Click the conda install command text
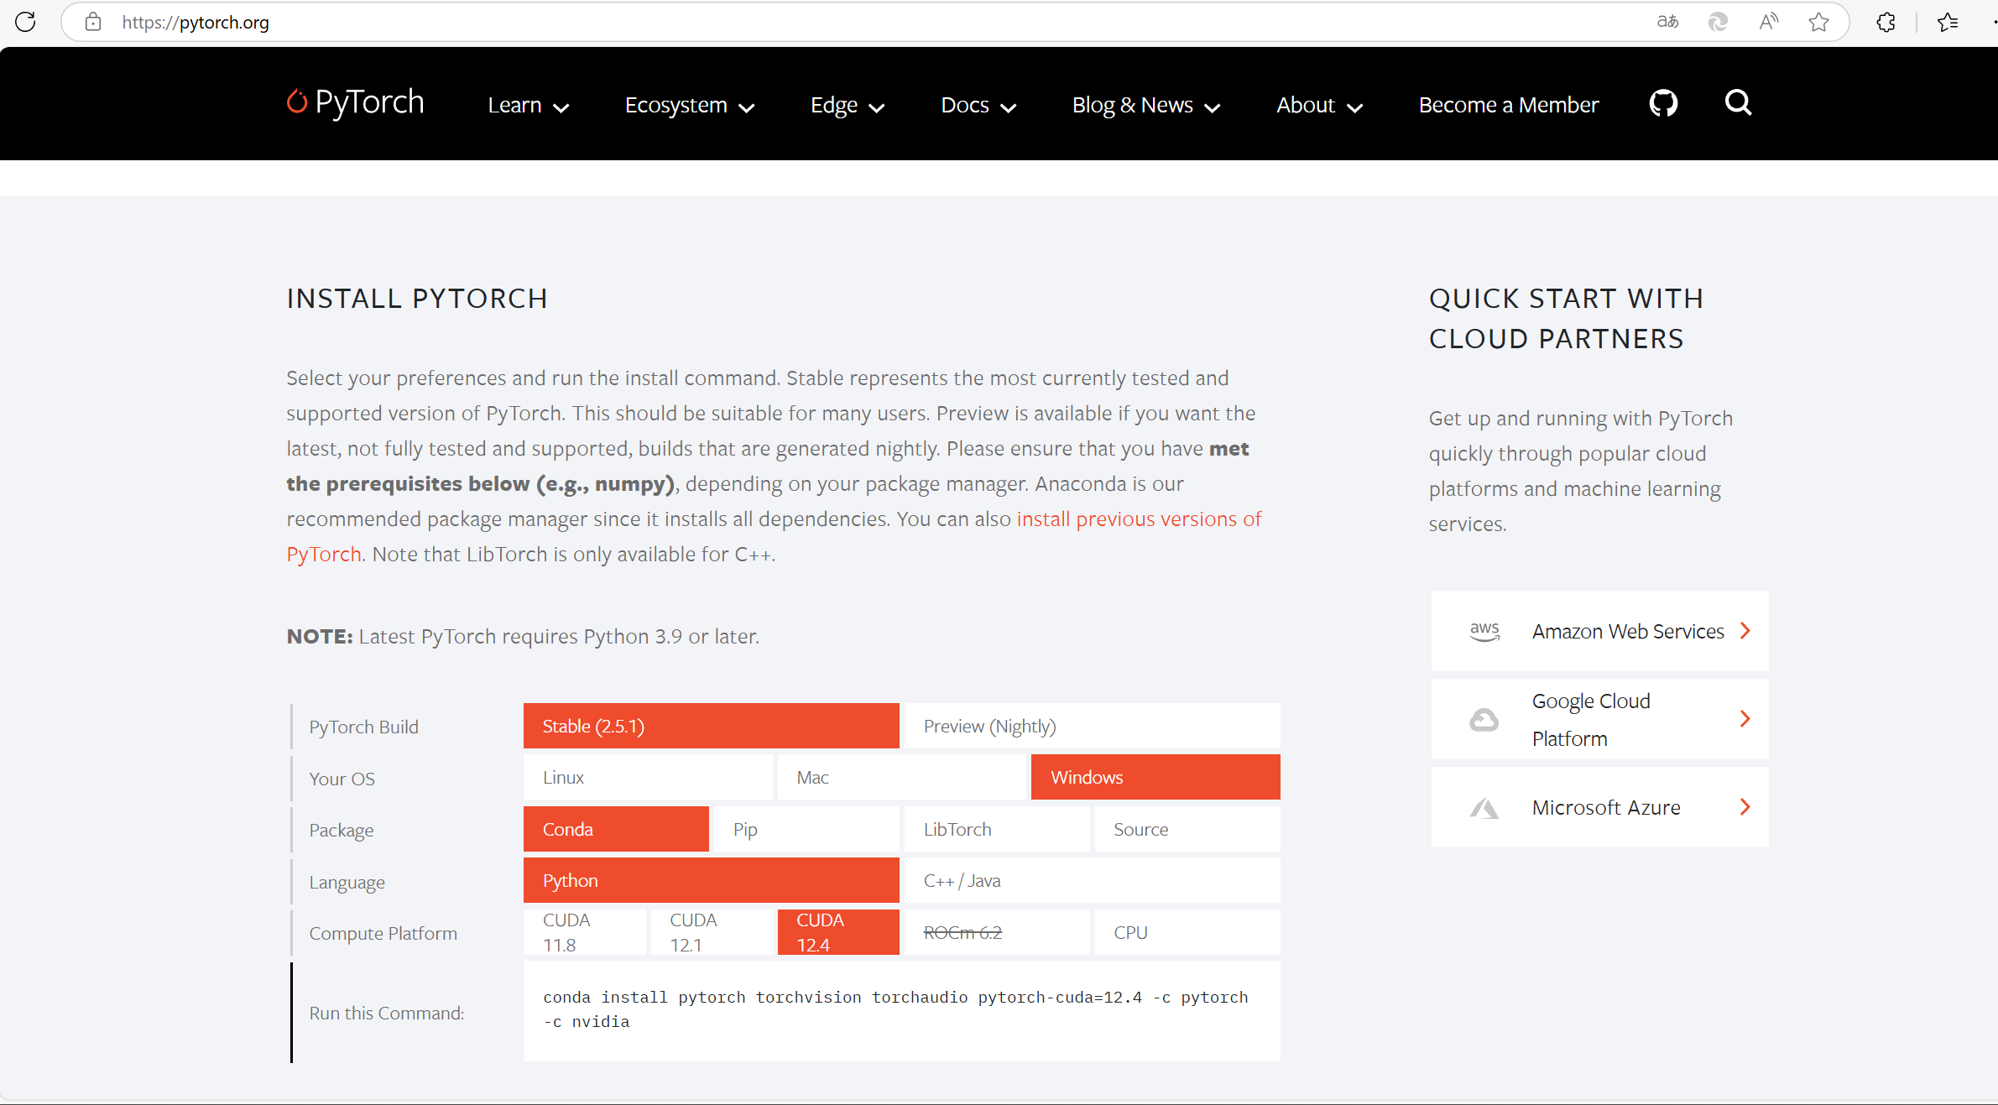The image size is (1998, 1105). click(x=895, y=1009)
